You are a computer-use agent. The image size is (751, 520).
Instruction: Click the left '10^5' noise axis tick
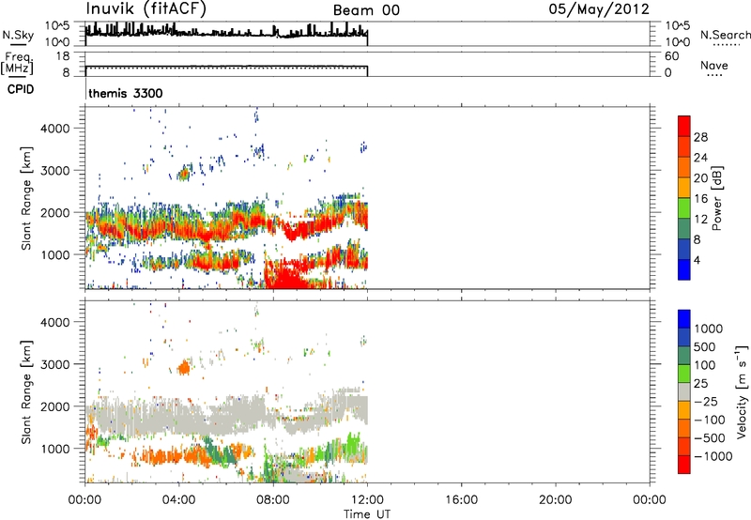pyautogui.click(x=57, y=25)
